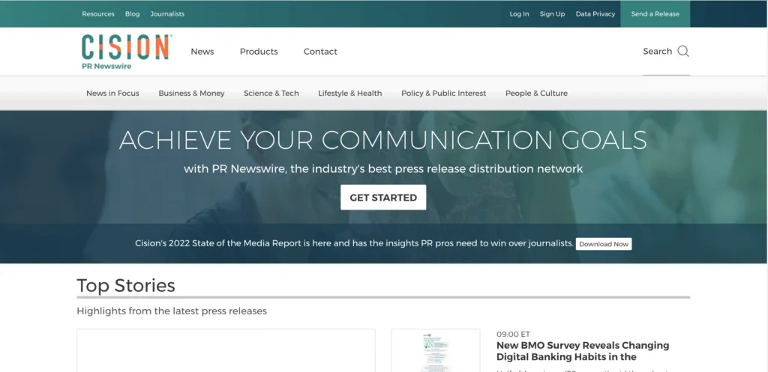Select Policy & Public Interest category
This screenshot has width=768, height=372.
click(x=444, y=93)
